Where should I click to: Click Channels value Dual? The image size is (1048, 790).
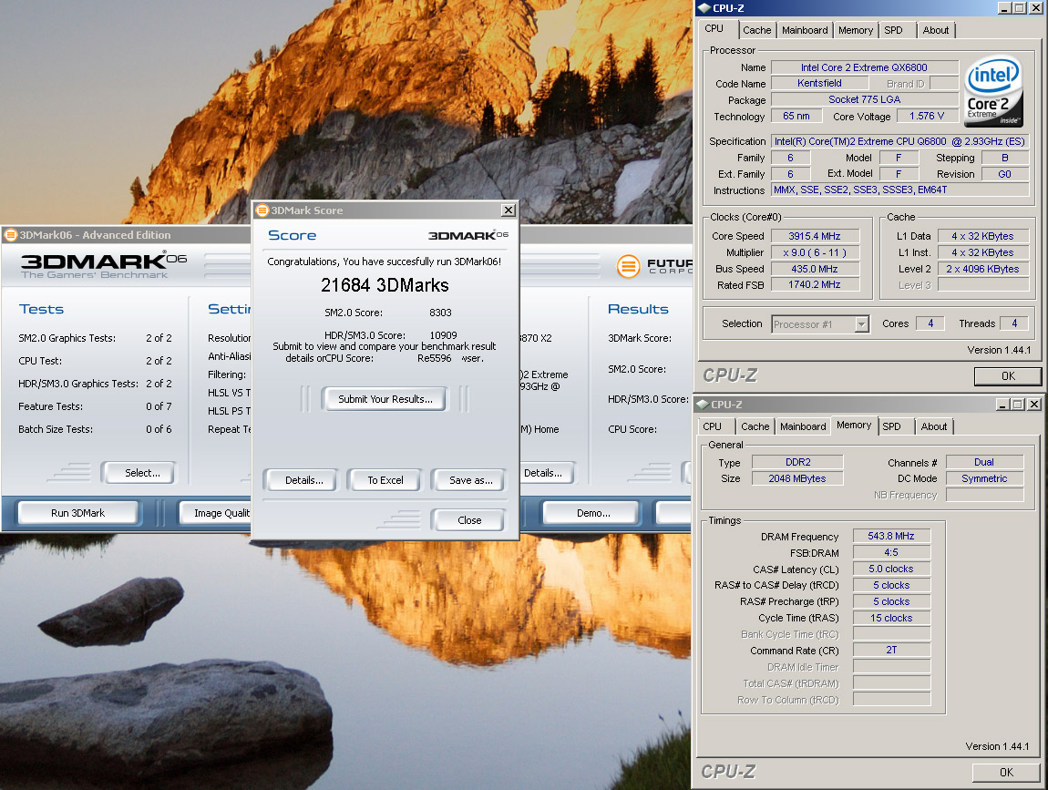pyautogui.click(x=984, y=462)
